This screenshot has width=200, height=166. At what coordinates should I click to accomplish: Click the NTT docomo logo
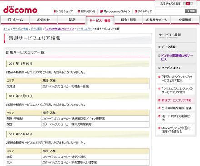20,10
